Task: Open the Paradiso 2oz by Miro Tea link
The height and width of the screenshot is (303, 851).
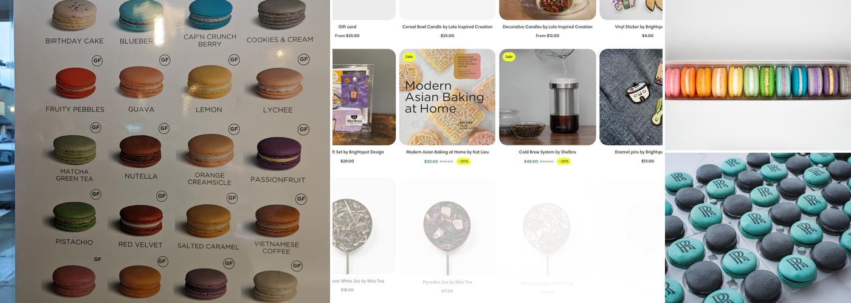Action: click(x=447, y=282)
